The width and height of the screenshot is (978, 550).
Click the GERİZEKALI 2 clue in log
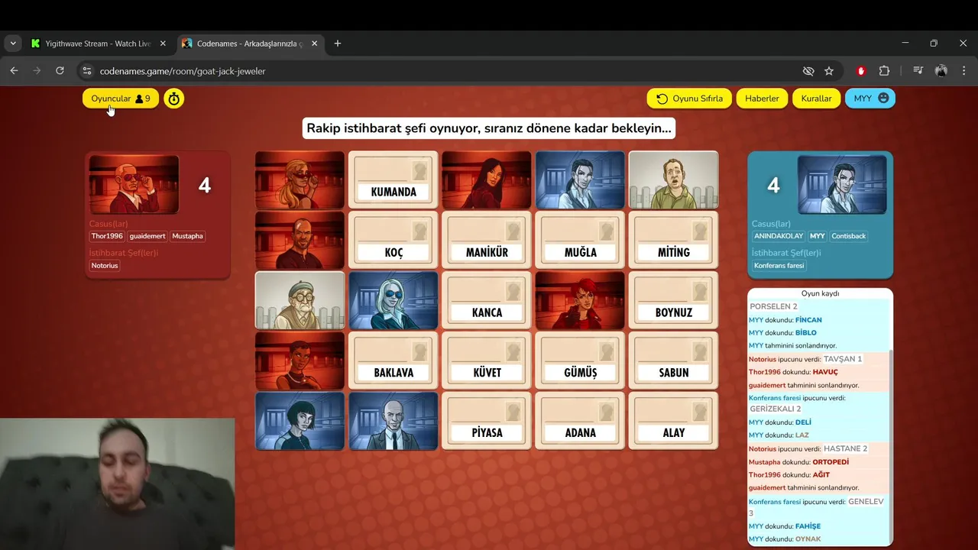point(776,409)
